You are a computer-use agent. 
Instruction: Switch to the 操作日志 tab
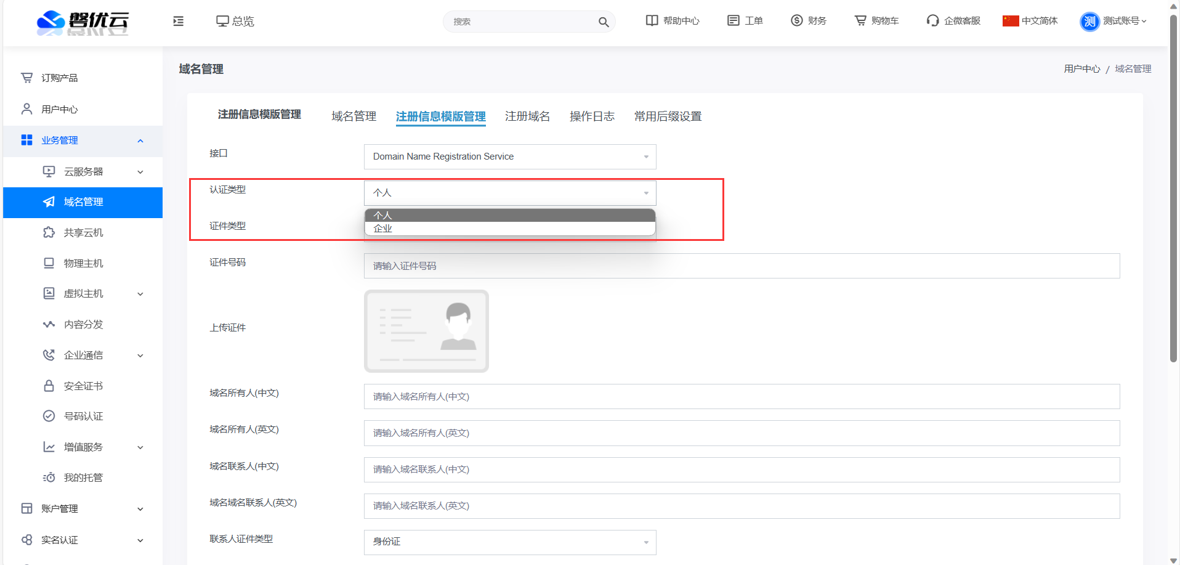(x=591, y=116)
